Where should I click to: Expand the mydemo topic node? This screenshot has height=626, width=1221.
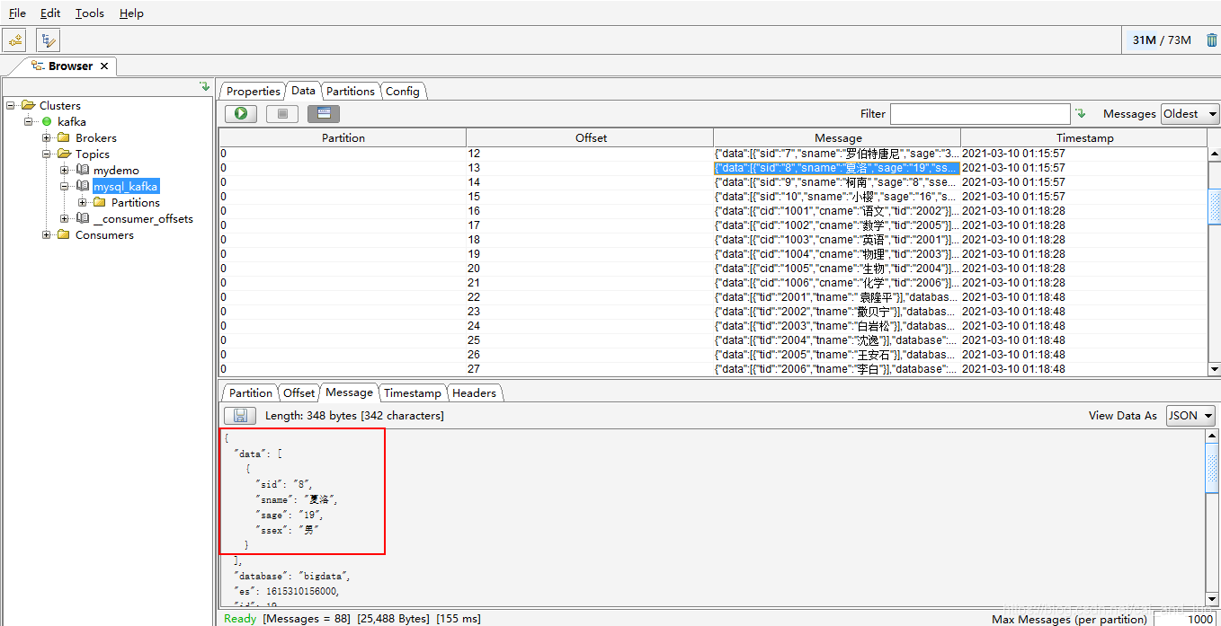(65, 171)
